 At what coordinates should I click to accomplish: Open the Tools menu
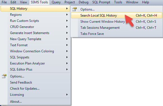tap(118, 2)
